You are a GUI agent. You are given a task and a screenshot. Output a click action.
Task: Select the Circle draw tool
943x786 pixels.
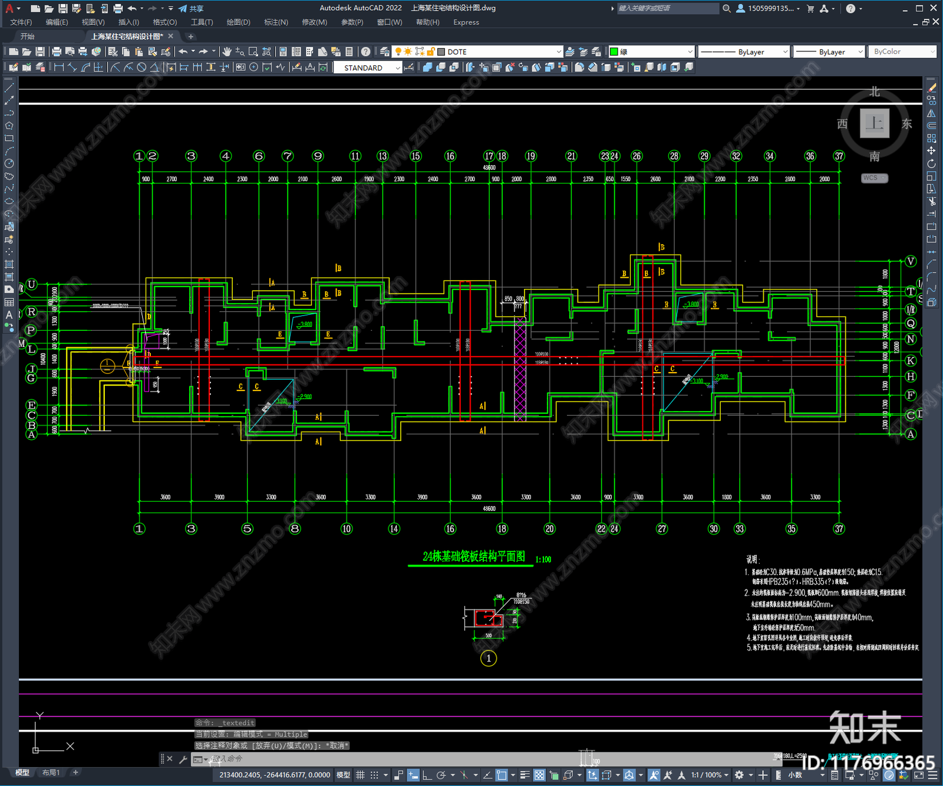tap(9, 163)
